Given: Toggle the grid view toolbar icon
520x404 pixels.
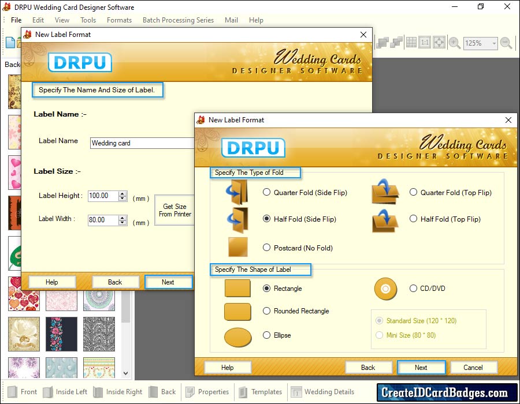Looking at the screenshot, I should point(411,42).
